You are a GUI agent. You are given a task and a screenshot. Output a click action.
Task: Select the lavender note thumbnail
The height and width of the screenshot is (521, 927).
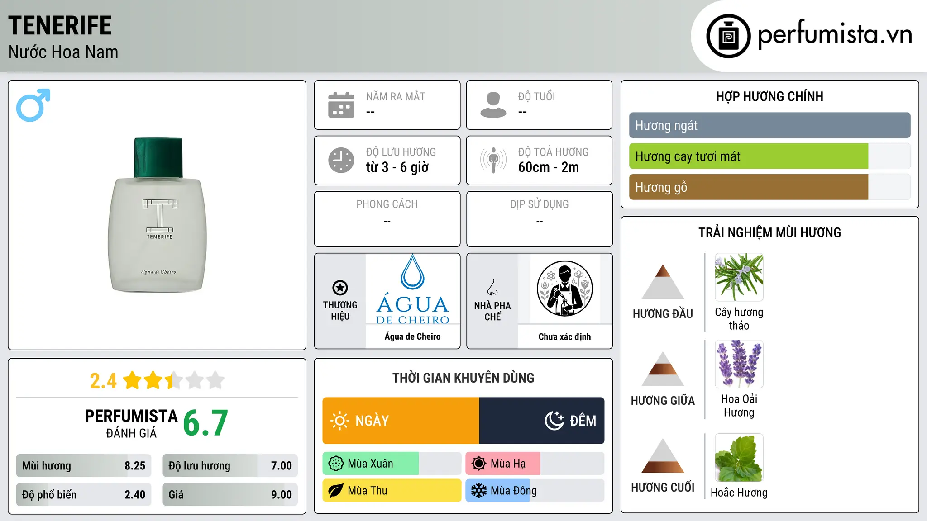pyautogui.click(x=739, y=364)
